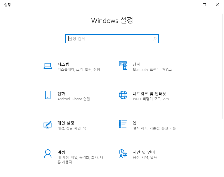Open the 개인 설정 paintbrush icon

tap(47, 125)
